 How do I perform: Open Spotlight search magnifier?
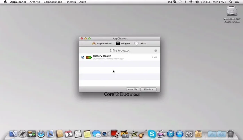pos(231,2)
